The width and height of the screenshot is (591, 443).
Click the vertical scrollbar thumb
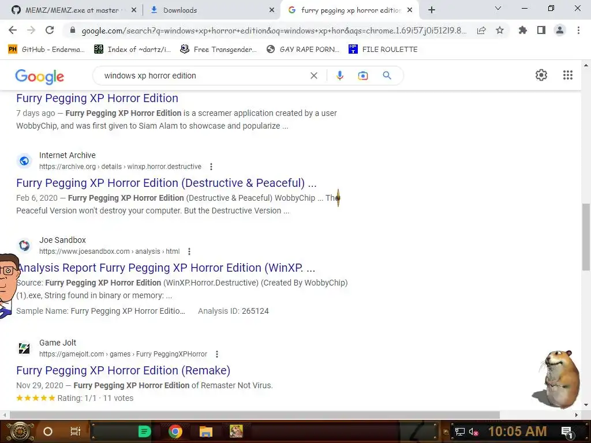click(586, 237)
